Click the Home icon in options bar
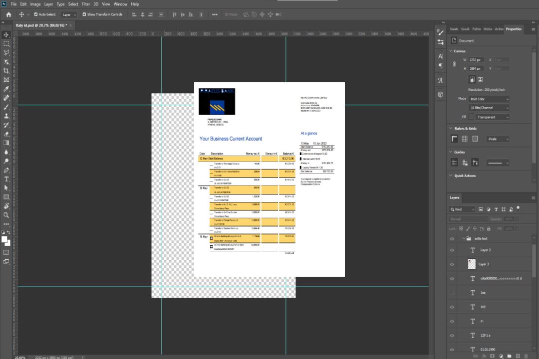 click(x=8, y=14)
